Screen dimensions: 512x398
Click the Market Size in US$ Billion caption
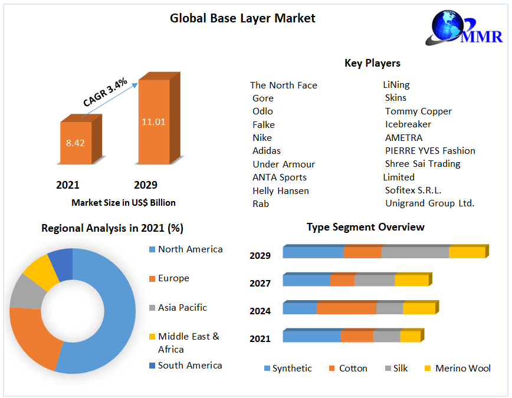click(x=123, y=203)
